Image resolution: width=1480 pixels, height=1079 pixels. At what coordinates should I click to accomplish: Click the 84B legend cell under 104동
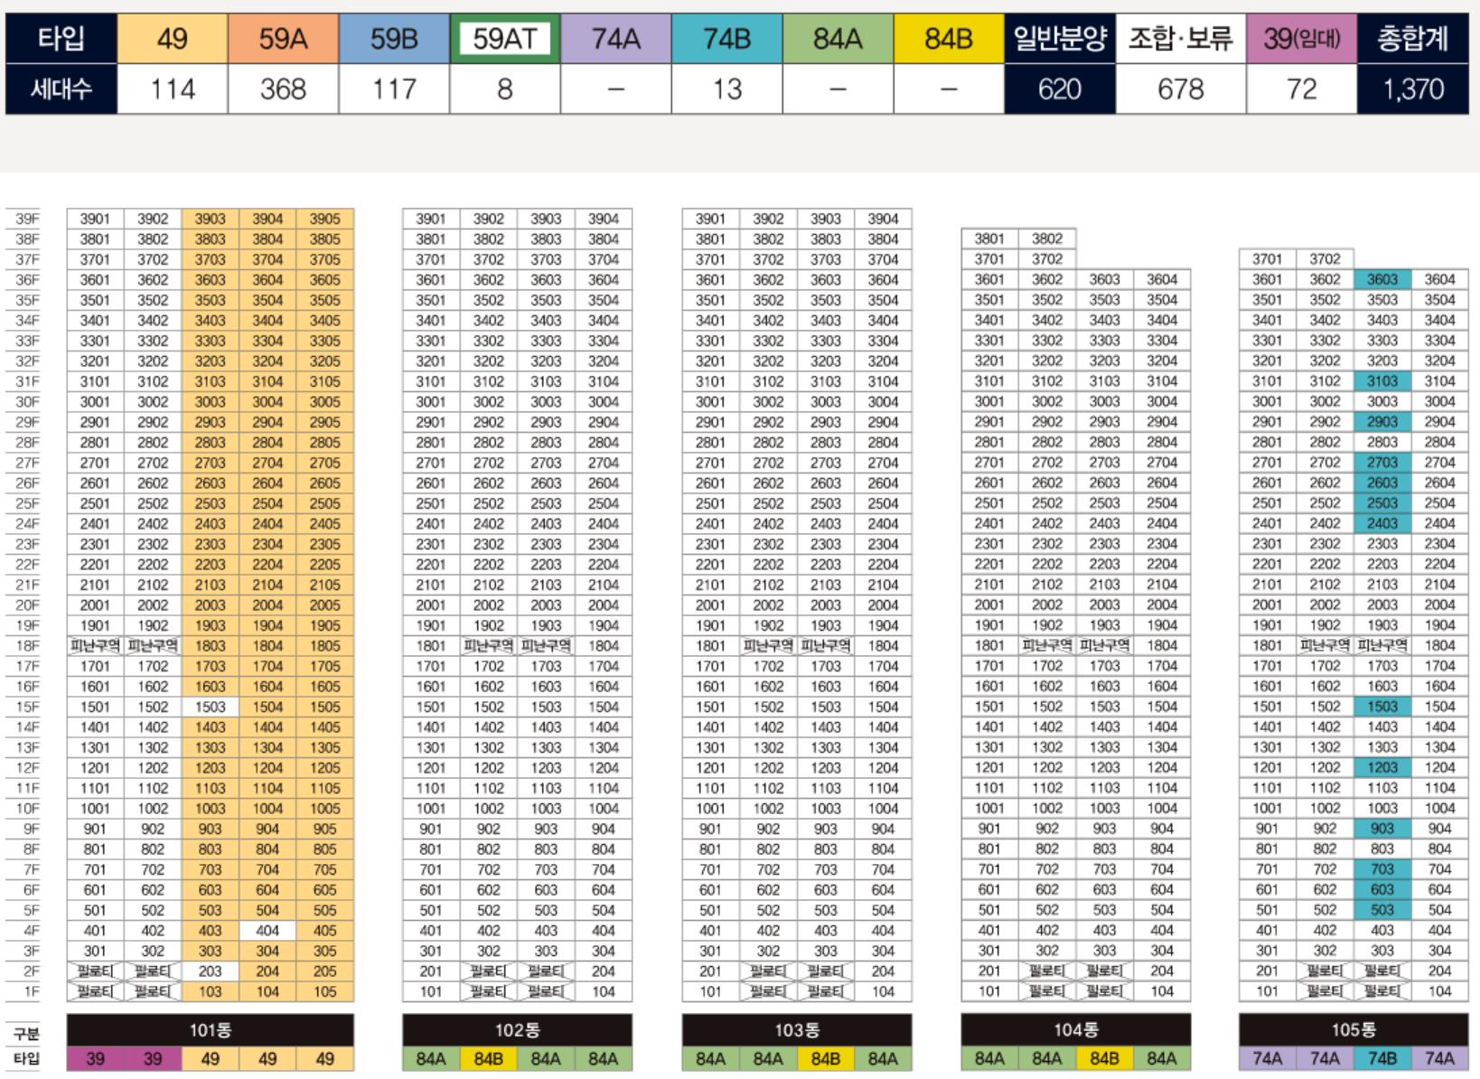pos(1104,1058)
